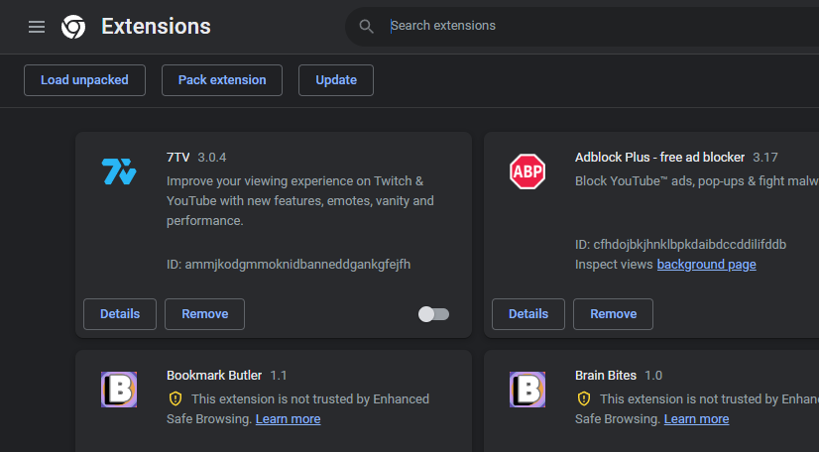Screen dimensions: 819x452
Task: Click the magnifier search icon
Action: click(x=367, y=26)
